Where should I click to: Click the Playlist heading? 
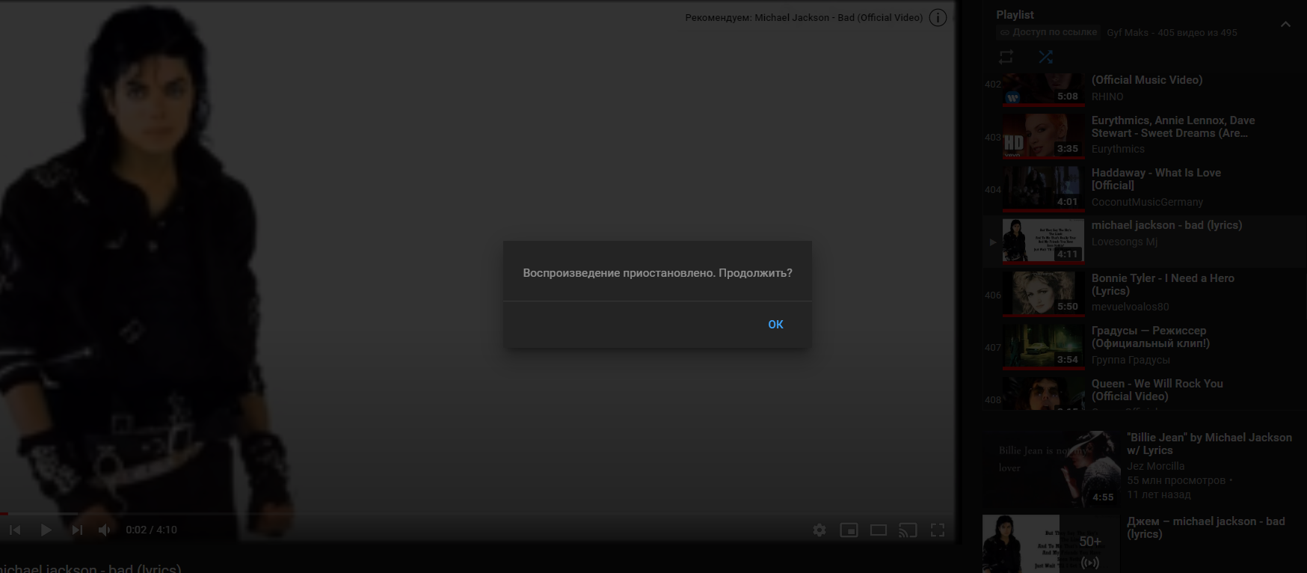pyautogui.click(x=1015, y=15)
